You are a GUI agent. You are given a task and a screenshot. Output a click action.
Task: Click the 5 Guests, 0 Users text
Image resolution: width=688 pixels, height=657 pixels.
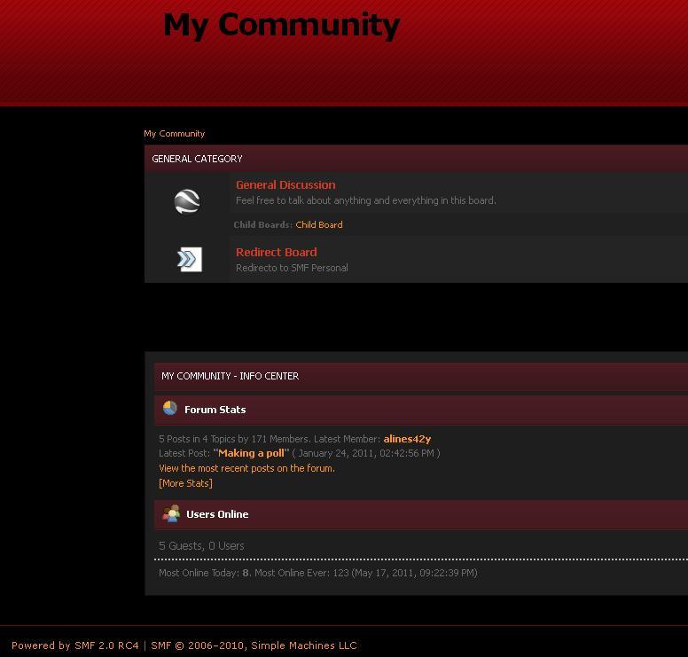click(201, 545)
